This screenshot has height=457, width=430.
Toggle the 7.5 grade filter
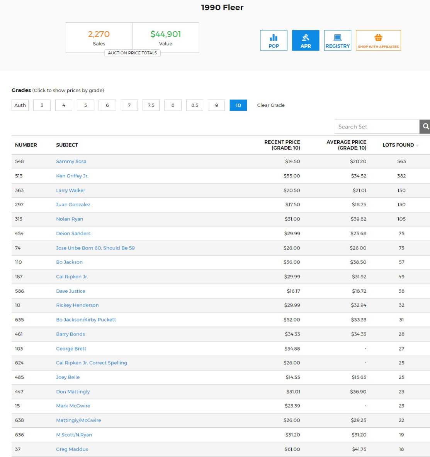point(151,105)
